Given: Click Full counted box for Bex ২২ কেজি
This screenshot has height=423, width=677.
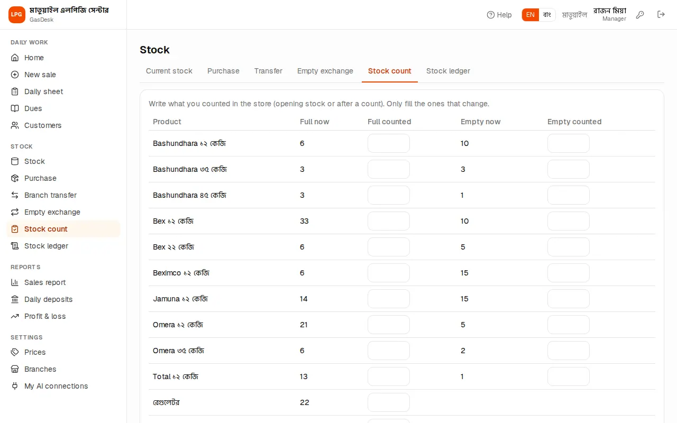Looking at the screenshot, I should (x=389, y=247).
